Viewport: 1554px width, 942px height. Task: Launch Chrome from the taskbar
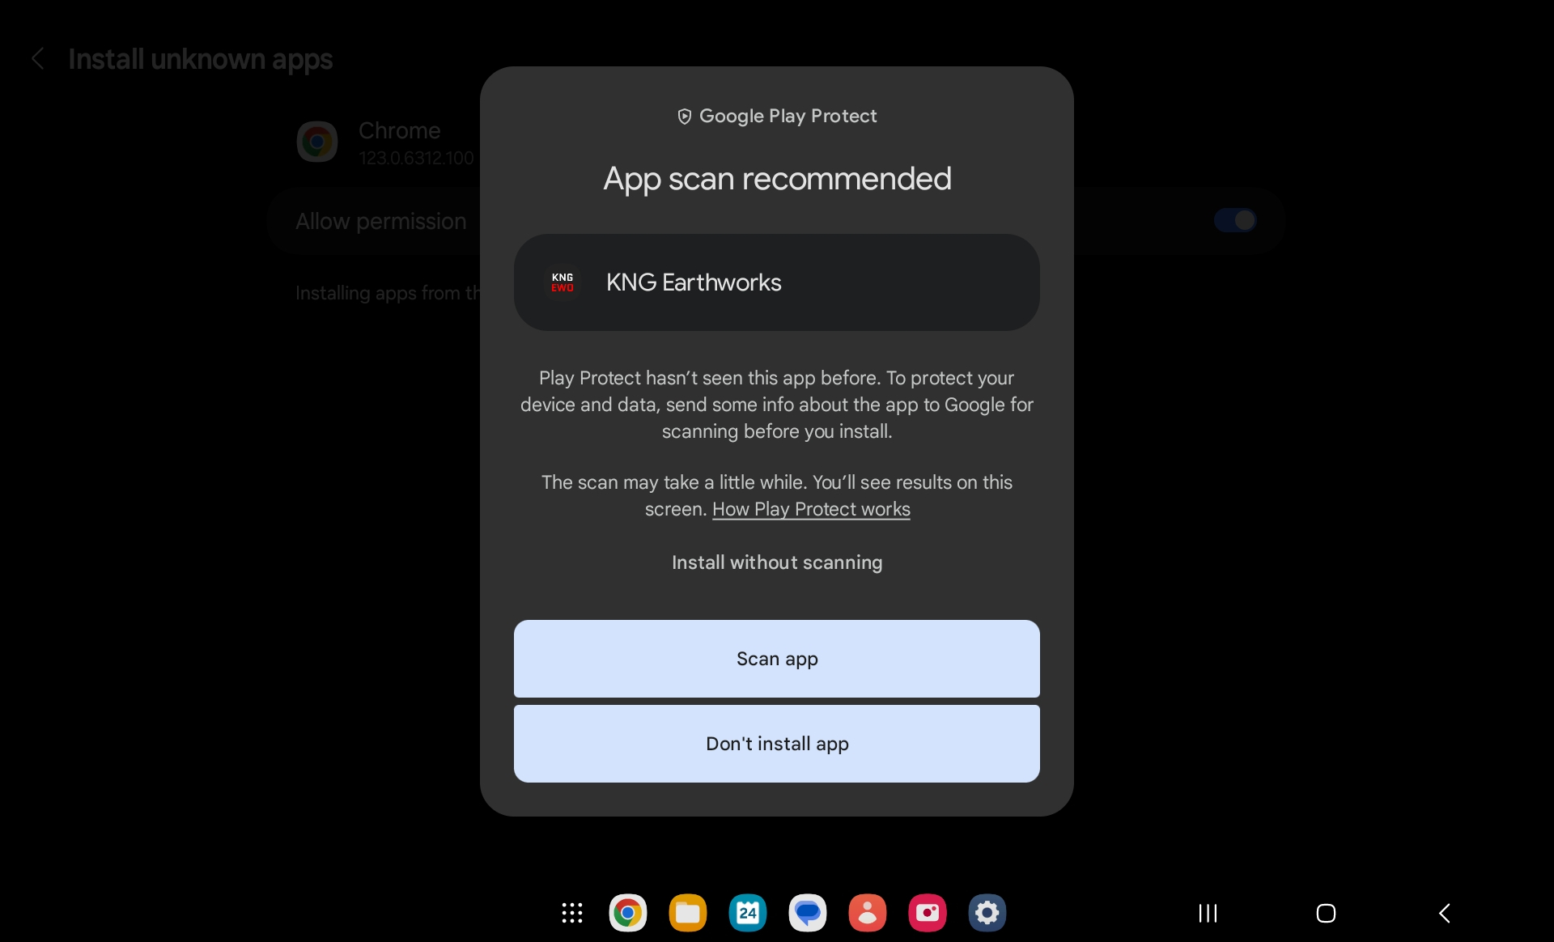click(x=627, y=913)
